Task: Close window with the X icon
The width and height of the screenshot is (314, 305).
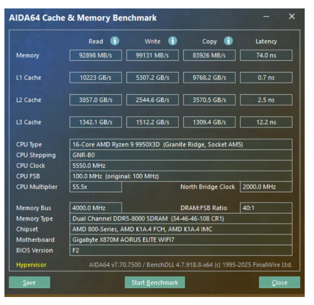Action: coord(292,16)
